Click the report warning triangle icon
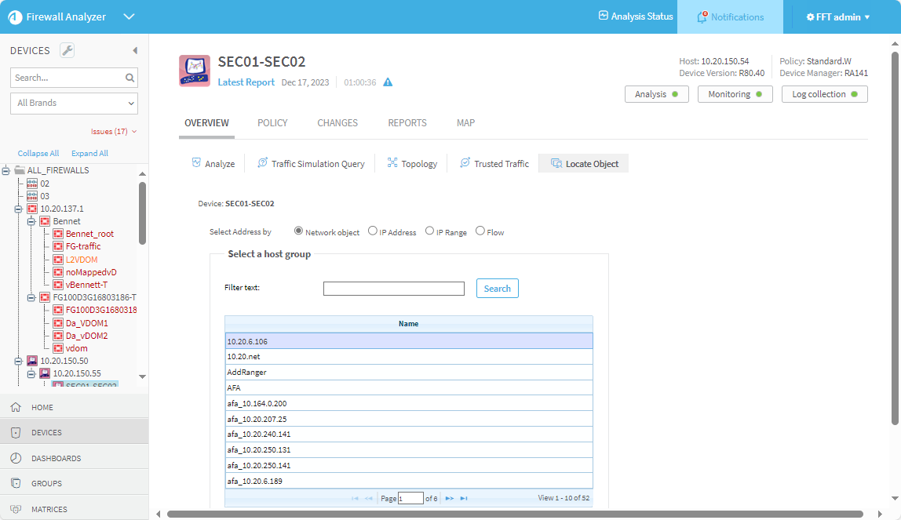This screenshot has width=901, height=520. pos(388,82)
